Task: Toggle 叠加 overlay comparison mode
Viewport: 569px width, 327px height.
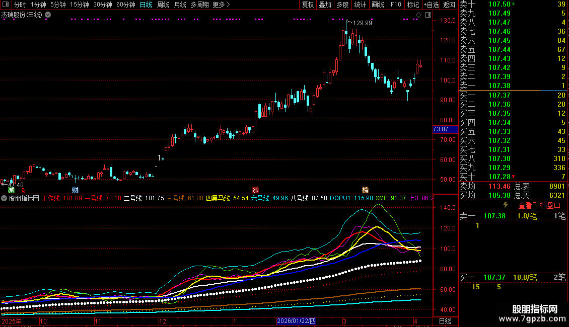Action: (325, 5)
